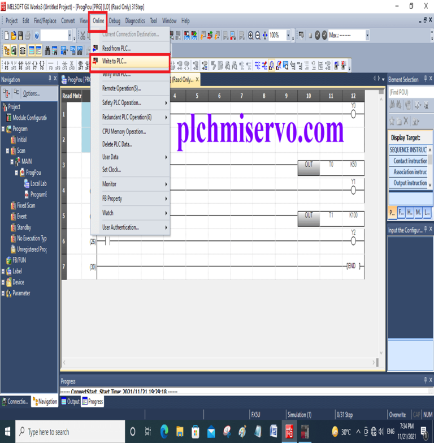The height and width of the screenshot is (443, 434).
Task: Open the Max scan time dropdown
Action: point(367,35)
